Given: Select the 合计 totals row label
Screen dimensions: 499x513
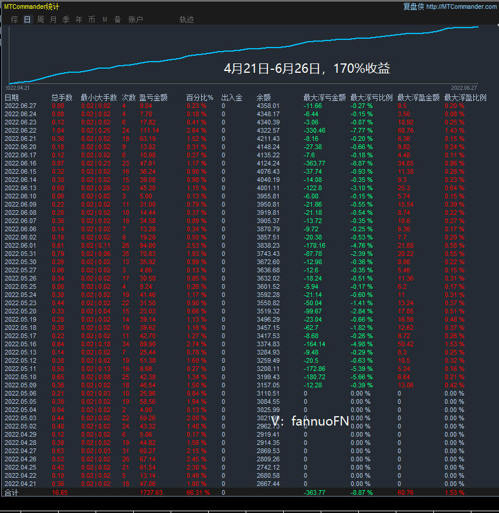Looking at the screenshot, I should pyautogui.click(x=12, y=492).
